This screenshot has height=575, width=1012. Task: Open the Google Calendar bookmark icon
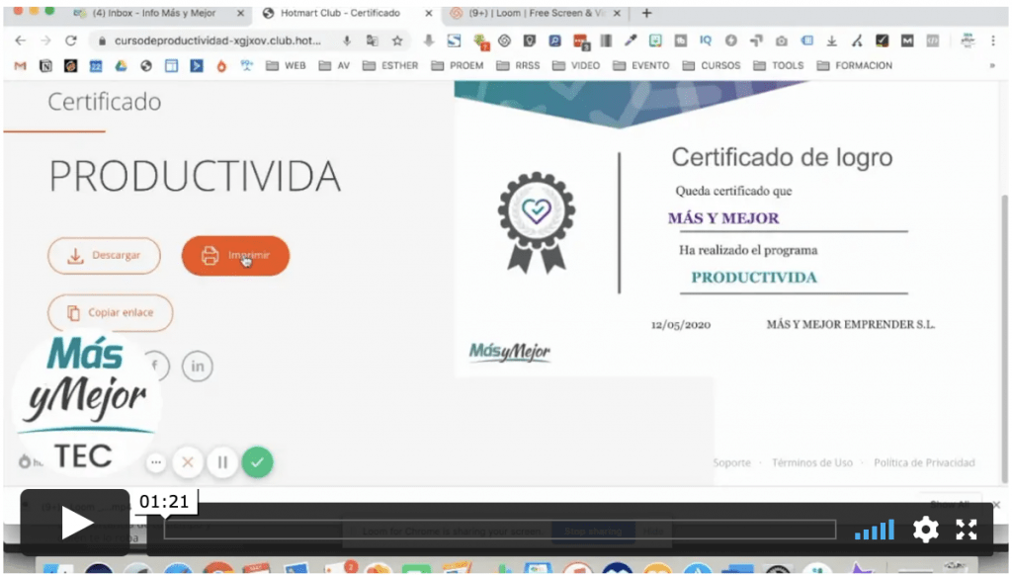[x=96, y=66]
